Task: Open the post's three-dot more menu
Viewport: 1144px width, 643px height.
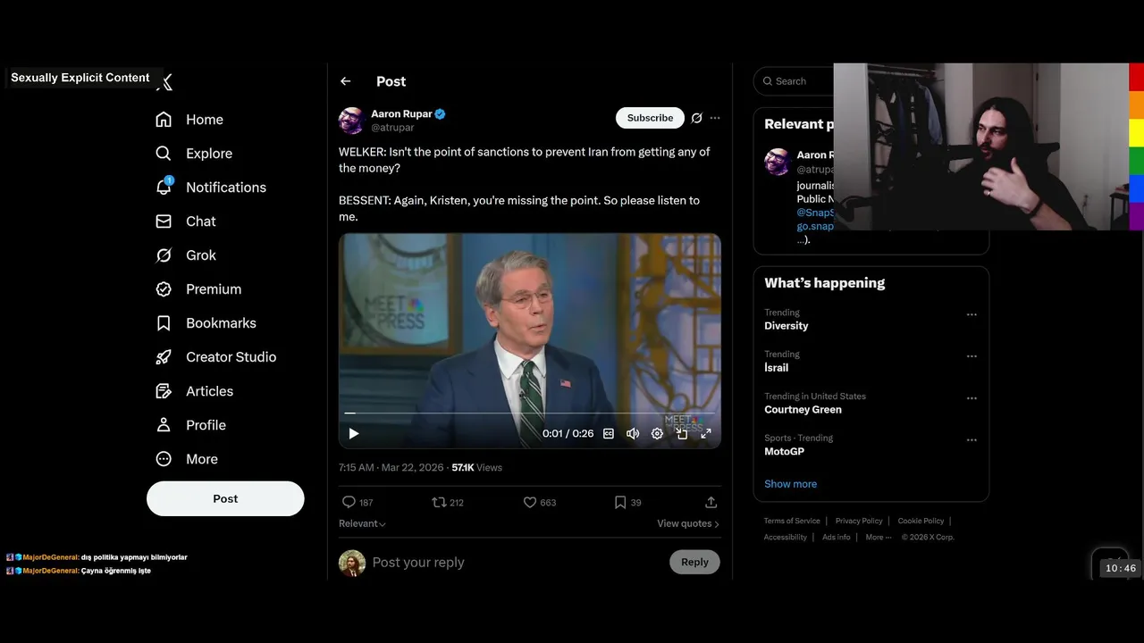Action: (x=715, y=118)
